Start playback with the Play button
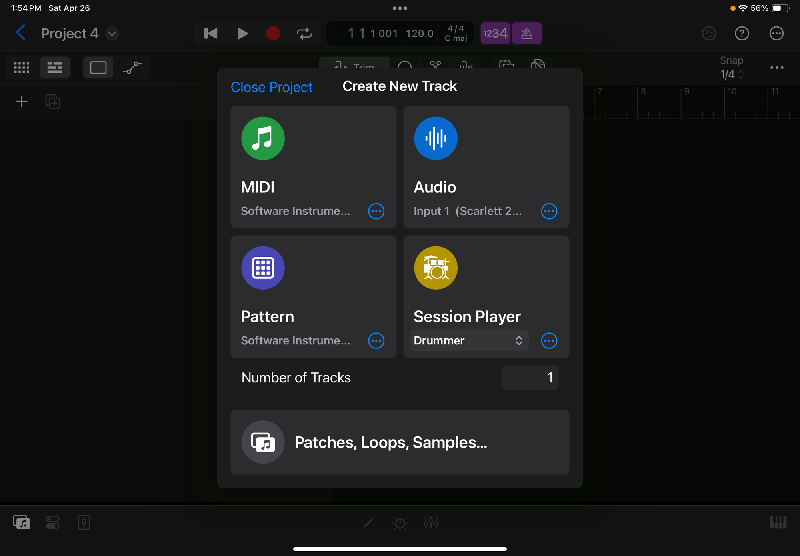The width and height of the screenshot is (800, 556). tap(242, 33)
